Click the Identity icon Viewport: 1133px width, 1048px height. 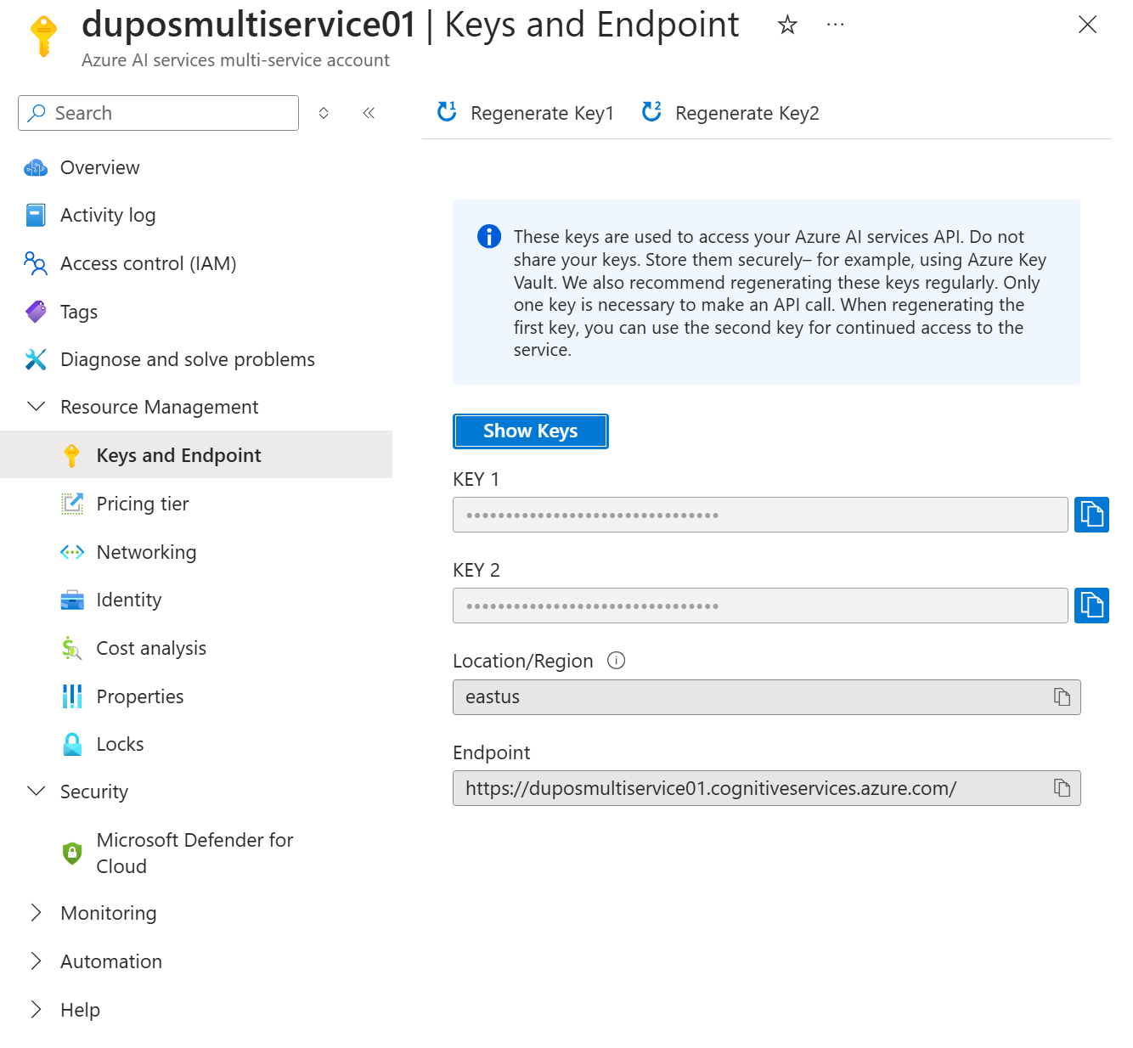click(72, 600)
